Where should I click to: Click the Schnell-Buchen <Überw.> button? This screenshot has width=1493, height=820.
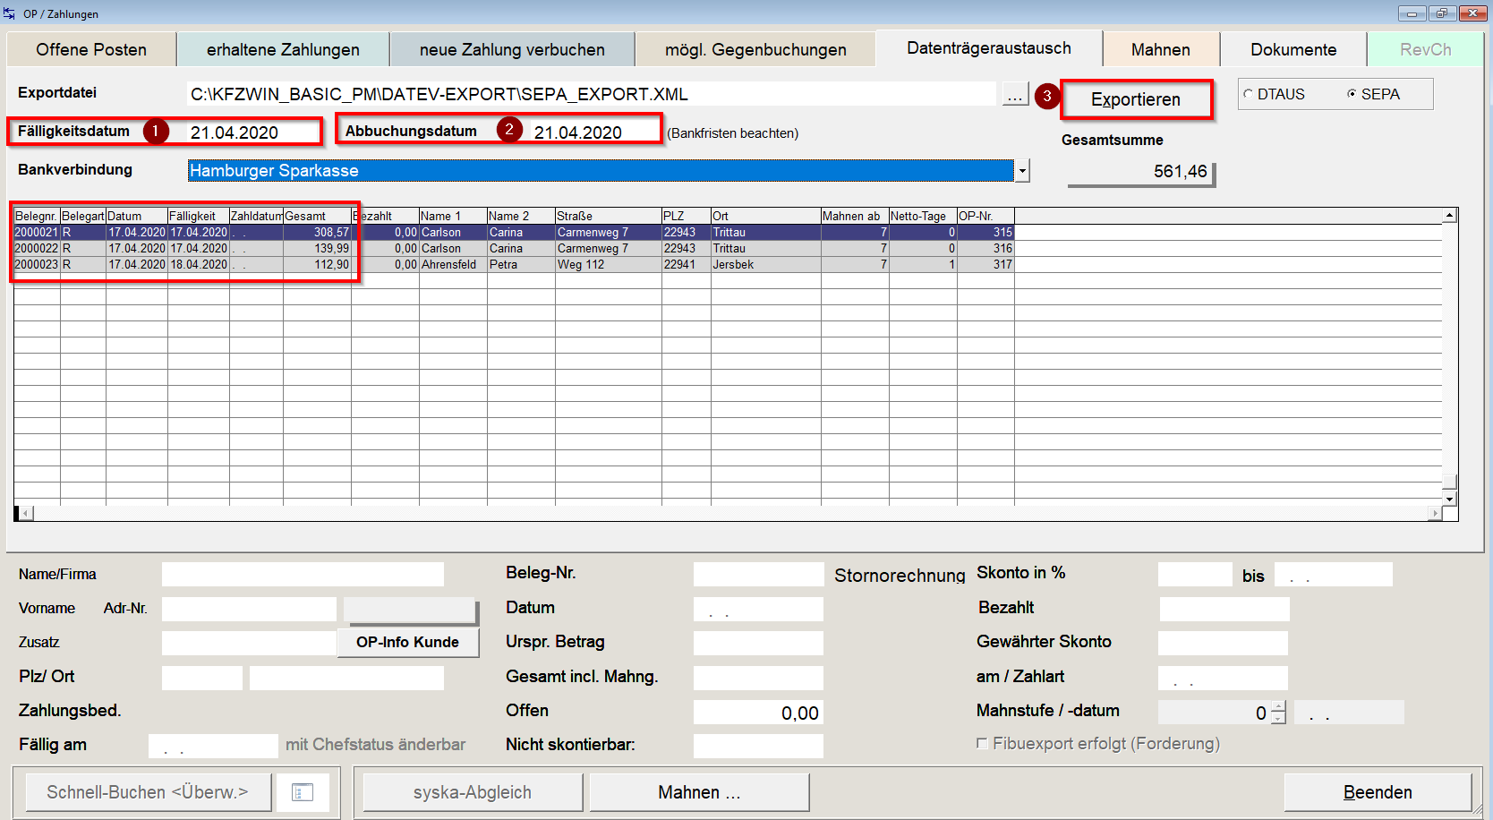pyautogui.click(x=148, y=792)
